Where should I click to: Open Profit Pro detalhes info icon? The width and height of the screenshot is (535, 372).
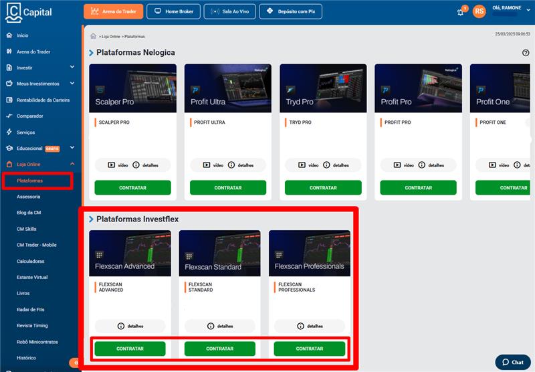(x=422, y=165)
